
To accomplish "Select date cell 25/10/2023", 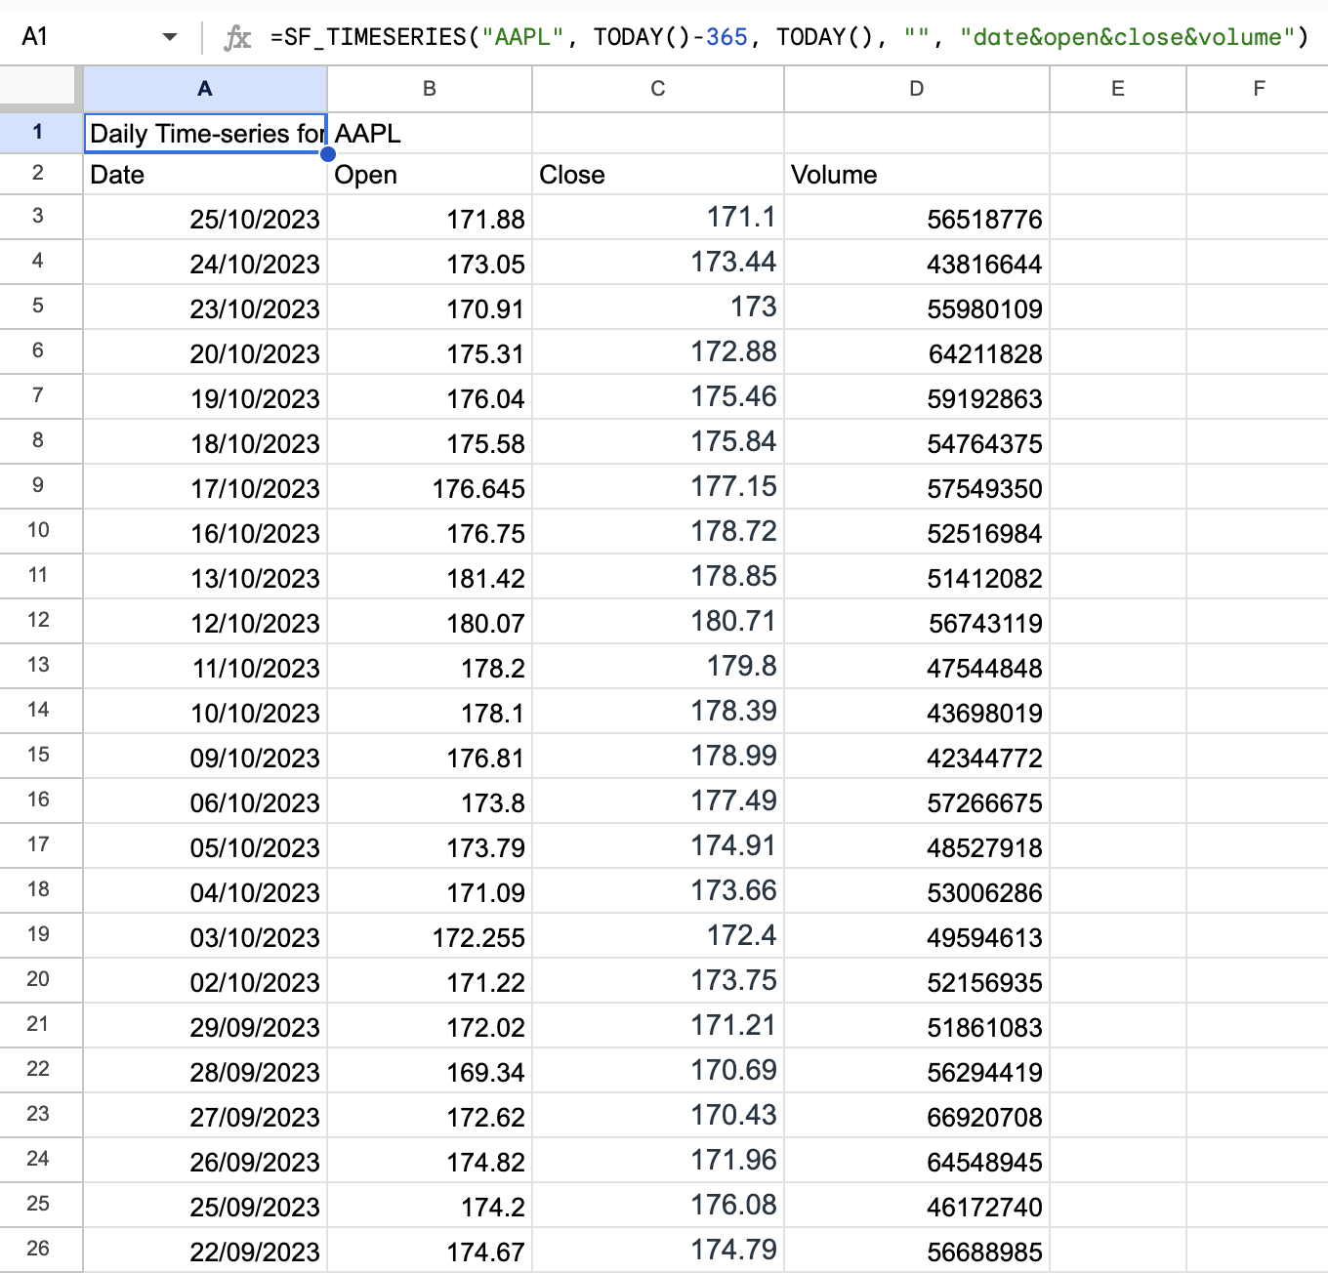I will [x=205, y=217].
